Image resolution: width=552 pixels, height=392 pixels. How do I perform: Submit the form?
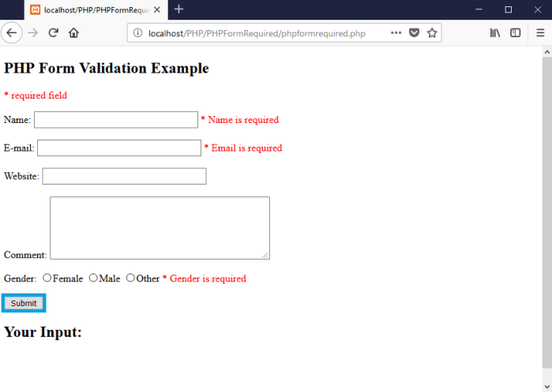pyautogui.click(x=24, y=303)
